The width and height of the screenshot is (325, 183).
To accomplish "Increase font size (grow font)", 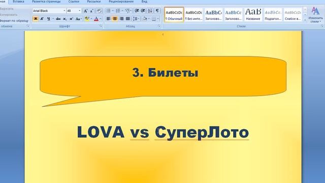I will 85,11.
